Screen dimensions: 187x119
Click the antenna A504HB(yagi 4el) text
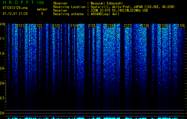pos(105,14)
